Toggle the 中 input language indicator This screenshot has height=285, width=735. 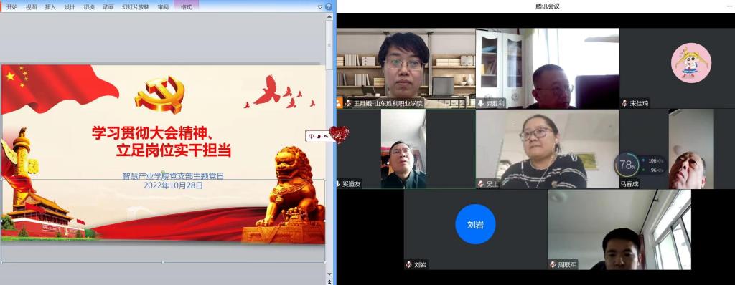[x=312, y=136]
